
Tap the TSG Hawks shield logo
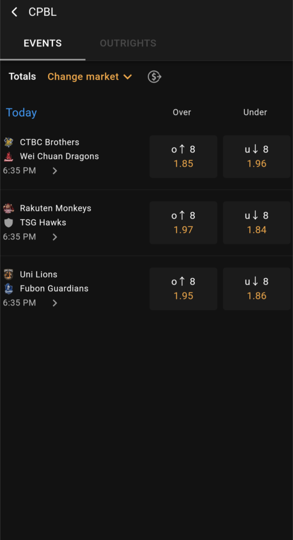point(9,223)
